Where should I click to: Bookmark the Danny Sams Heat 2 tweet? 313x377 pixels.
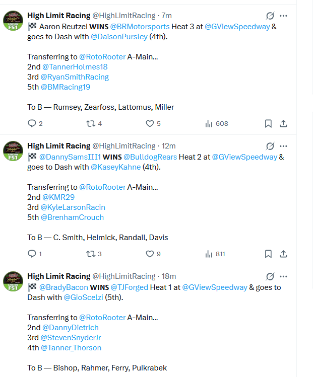268,254
